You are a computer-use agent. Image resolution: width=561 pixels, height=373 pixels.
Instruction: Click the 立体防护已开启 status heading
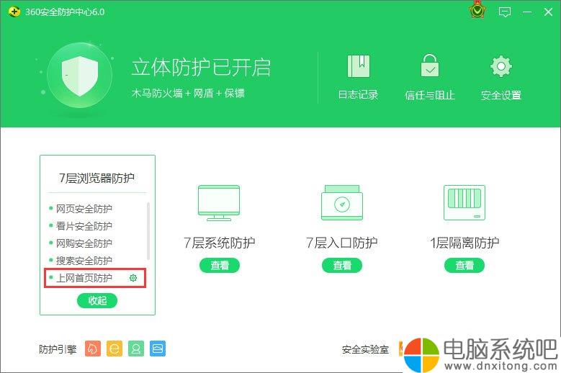click(201, 67)
